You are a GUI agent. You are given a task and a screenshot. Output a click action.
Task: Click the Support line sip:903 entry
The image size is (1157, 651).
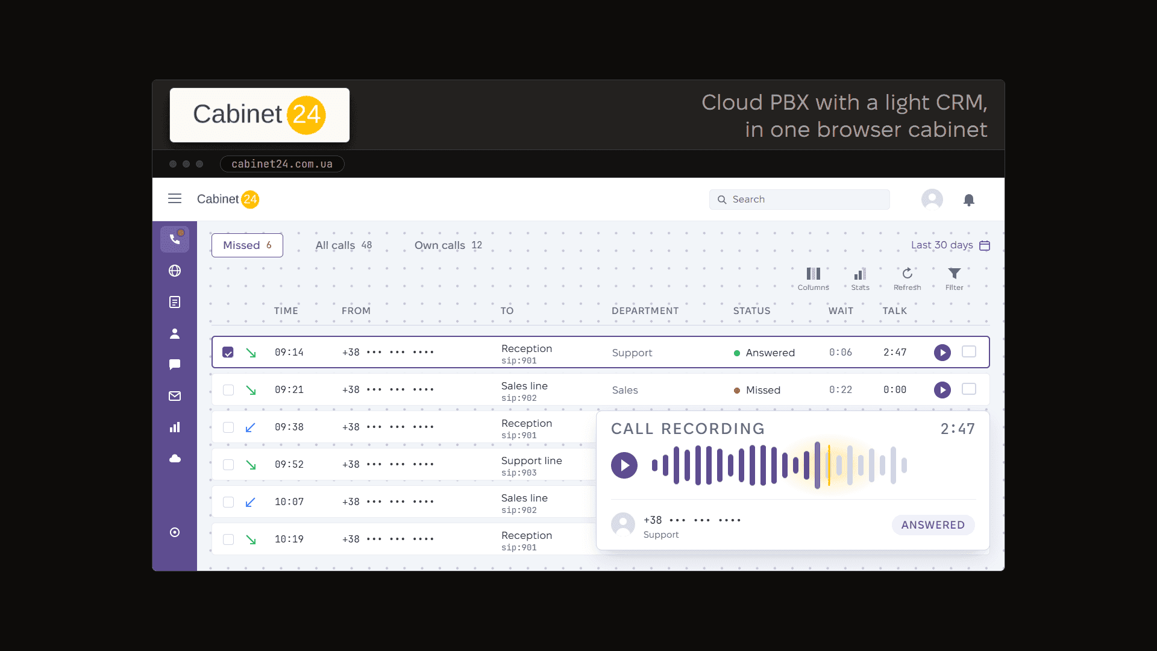click(531, 466)
